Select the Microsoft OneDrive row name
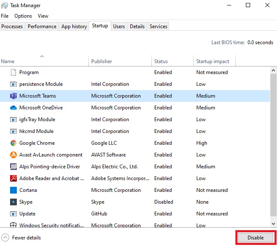277x247 pixels. pyautogui.click(x=41, y=108)
